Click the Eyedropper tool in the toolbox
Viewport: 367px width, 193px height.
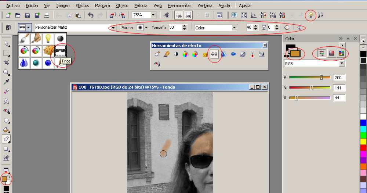pos(6,82)
